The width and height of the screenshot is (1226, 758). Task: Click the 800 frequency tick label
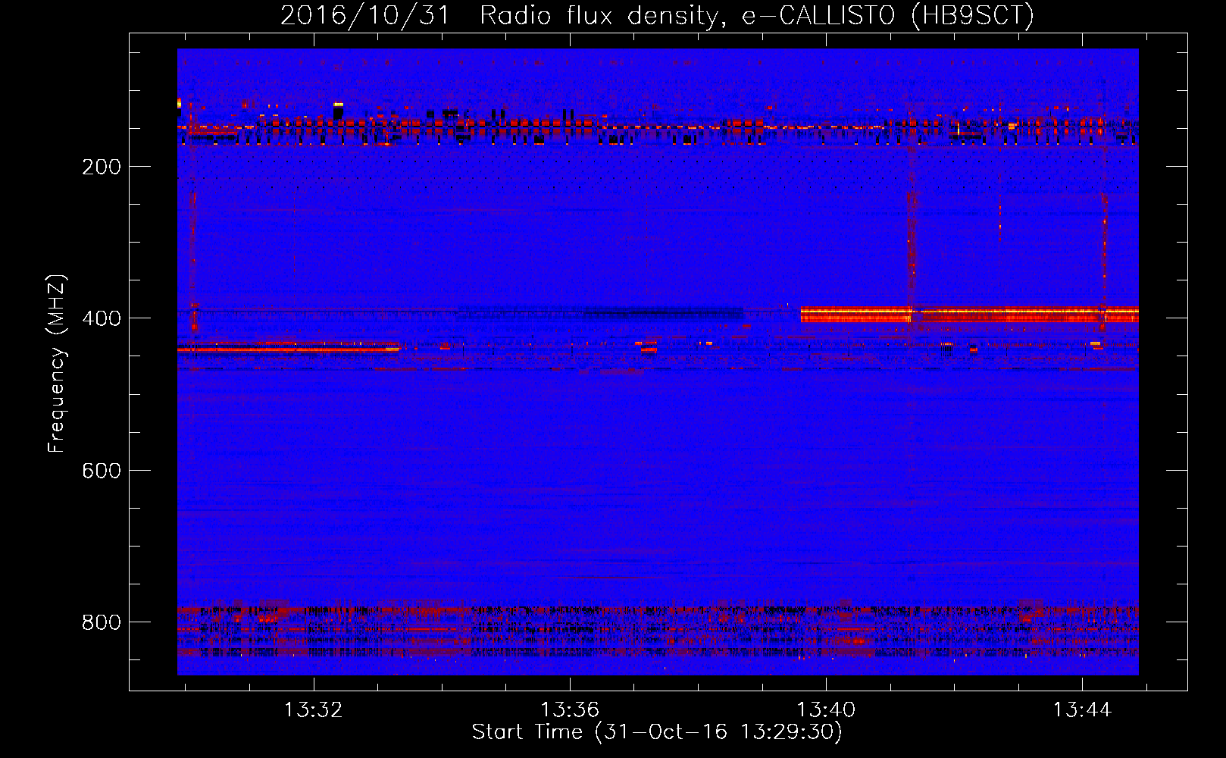point(102,622)
